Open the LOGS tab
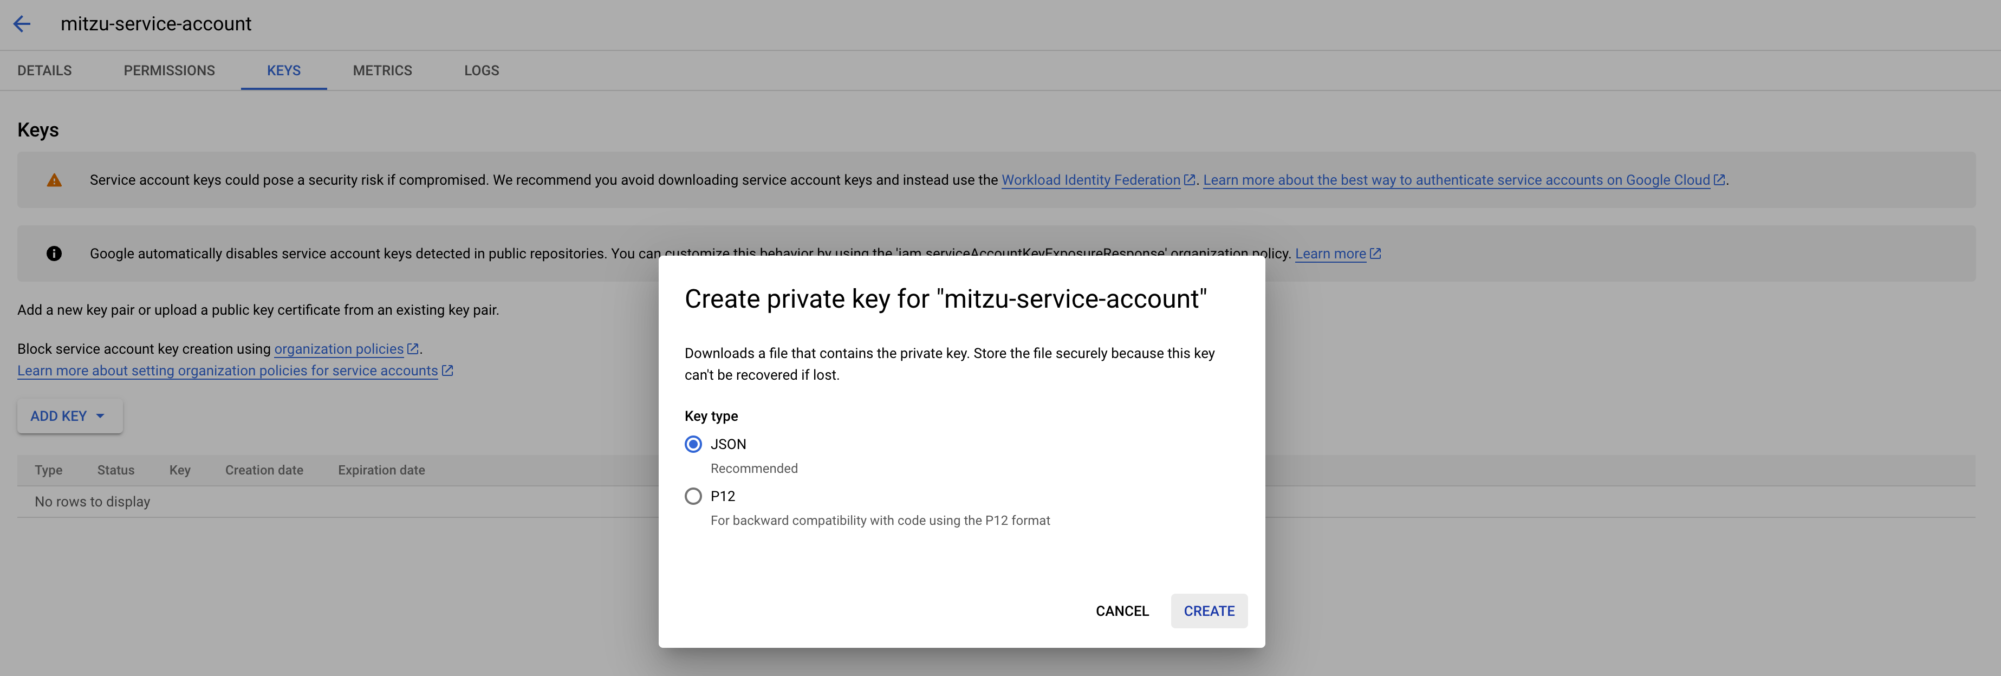 tap(482, 71)
